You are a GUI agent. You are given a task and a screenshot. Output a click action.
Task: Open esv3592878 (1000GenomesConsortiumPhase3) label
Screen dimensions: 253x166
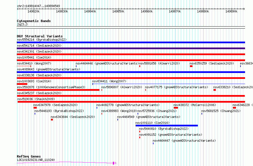click(51, 87)
